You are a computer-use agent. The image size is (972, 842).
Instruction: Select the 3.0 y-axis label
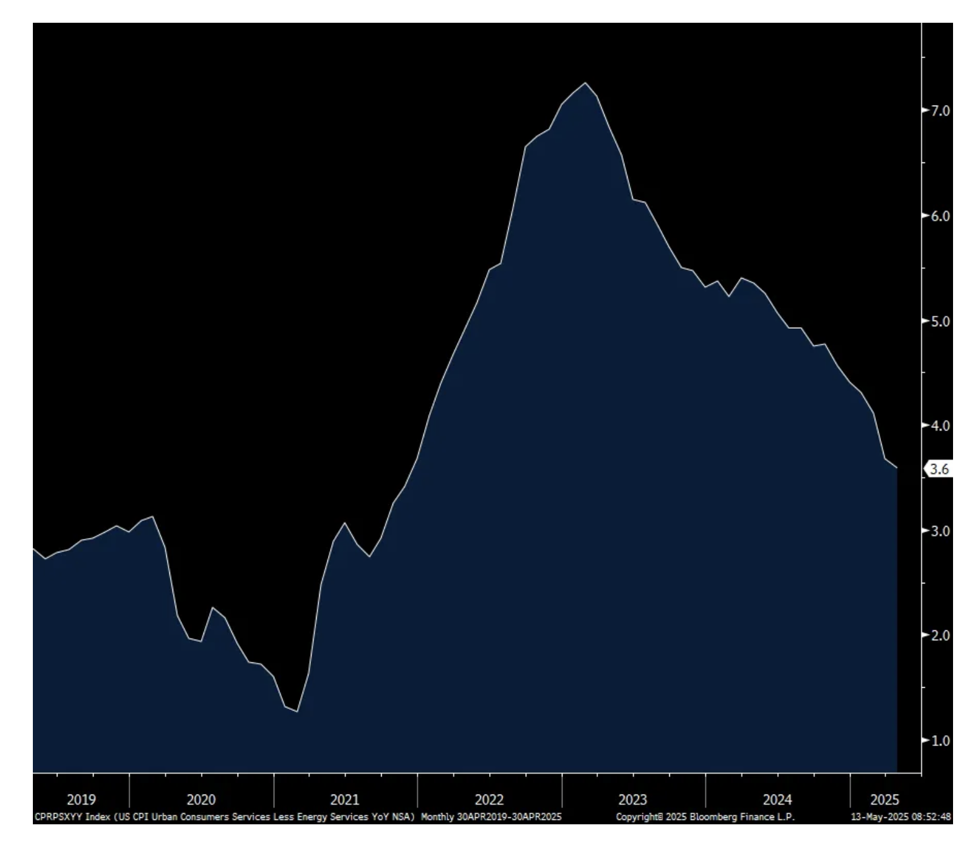click(x=940, y=530)
